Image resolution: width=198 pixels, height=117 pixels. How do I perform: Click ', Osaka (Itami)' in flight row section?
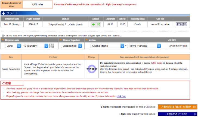(75, 24)
